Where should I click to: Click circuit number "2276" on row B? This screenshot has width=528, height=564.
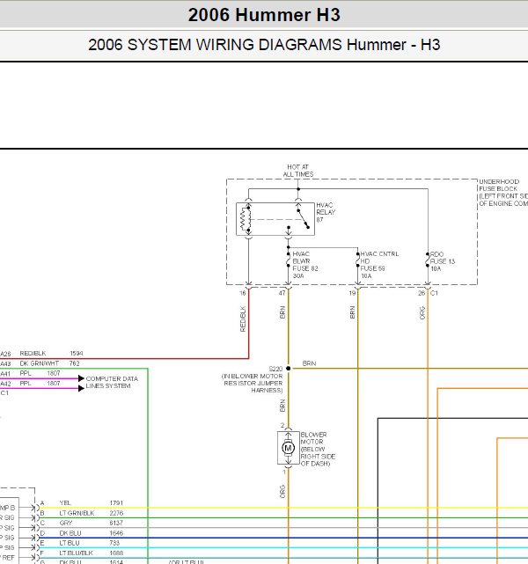[x=116, y=513]
